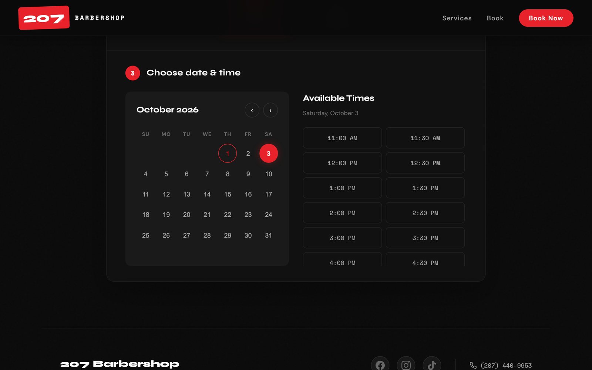Pick October 5 on calendar
The image size is (592, 370).
pos(166,174)
